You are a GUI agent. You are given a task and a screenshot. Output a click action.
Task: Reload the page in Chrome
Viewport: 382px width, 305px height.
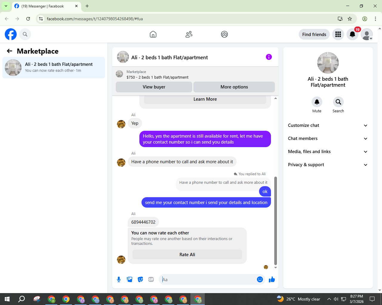point(28,19)
